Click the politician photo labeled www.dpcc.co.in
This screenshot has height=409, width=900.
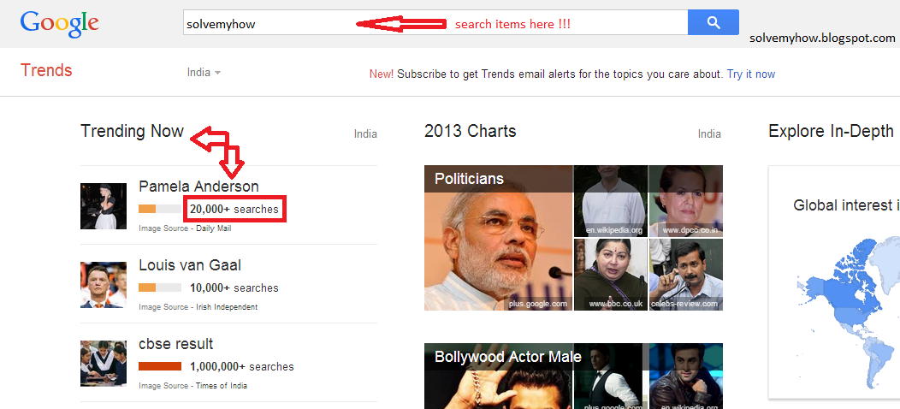[686, 200]
